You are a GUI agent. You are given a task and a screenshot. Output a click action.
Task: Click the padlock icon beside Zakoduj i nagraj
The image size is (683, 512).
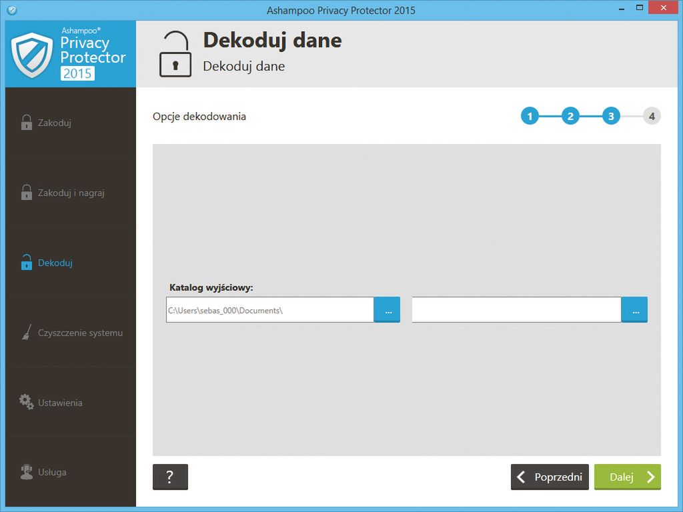(x=27, y=193)
